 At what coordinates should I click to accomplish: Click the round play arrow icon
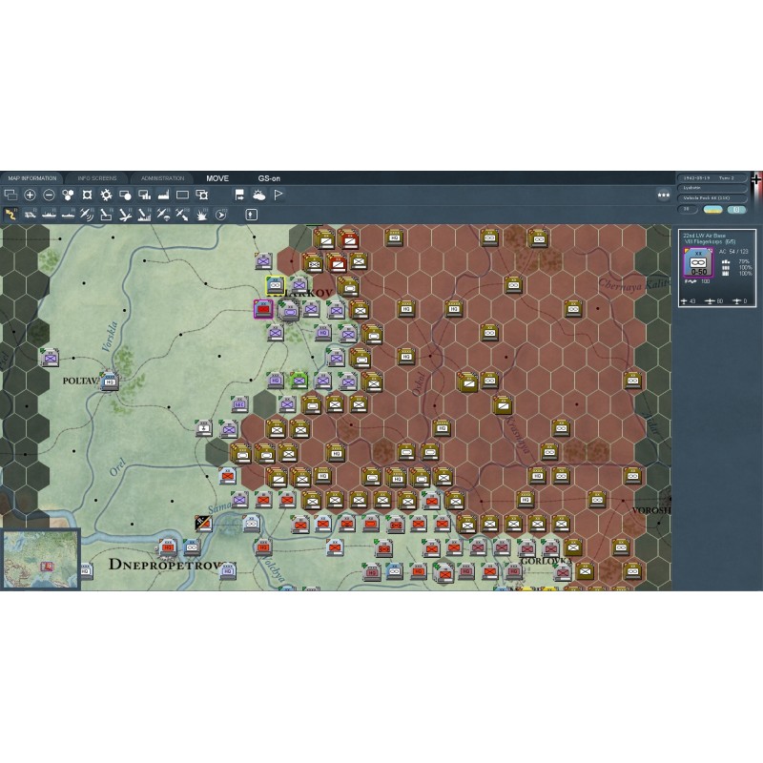coord(221,215)
